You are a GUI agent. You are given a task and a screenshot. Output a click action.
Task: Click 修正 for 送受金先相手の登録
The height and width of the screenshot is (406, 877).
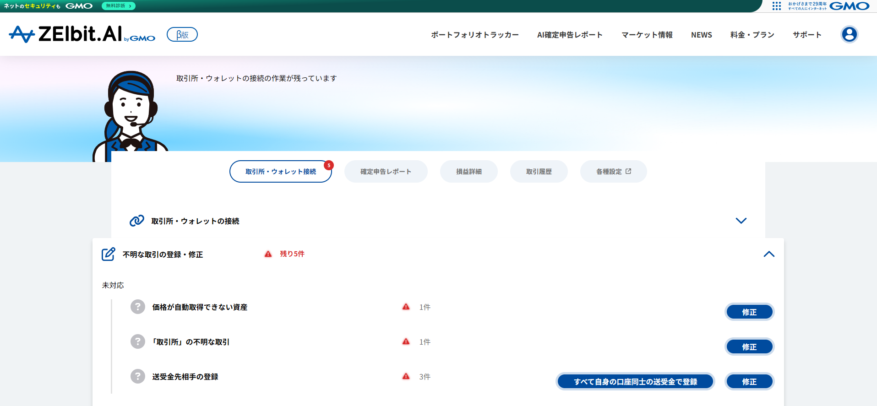749,382
